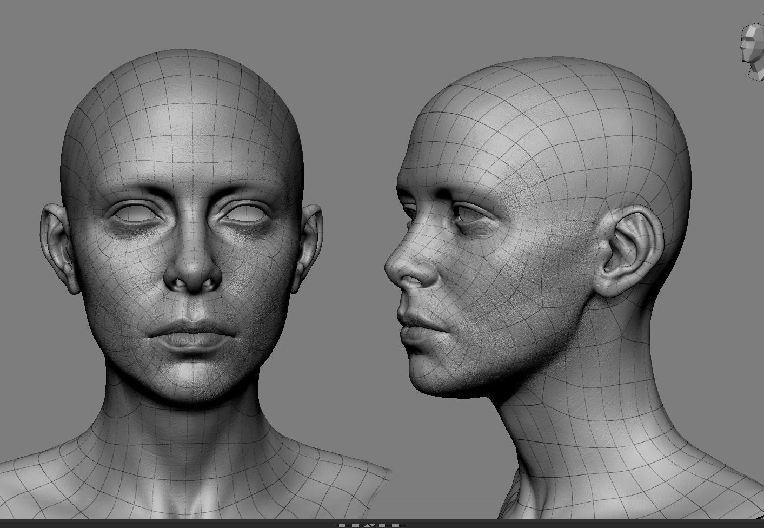This screenshot has width=764, height=528.
Task: Click the dotted divider handle right of arrows
Action: pos(391,525)
